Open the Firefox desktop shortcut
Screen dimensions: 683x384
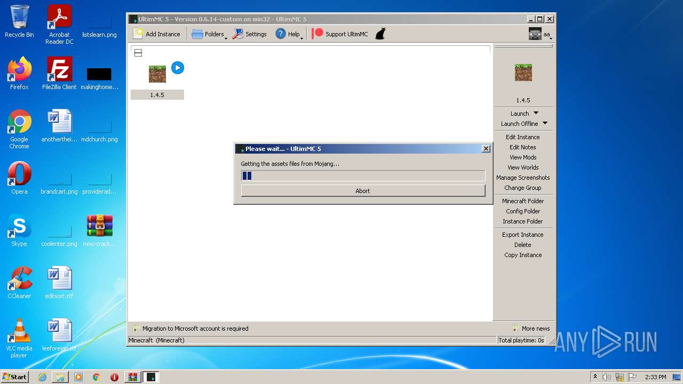19,74
